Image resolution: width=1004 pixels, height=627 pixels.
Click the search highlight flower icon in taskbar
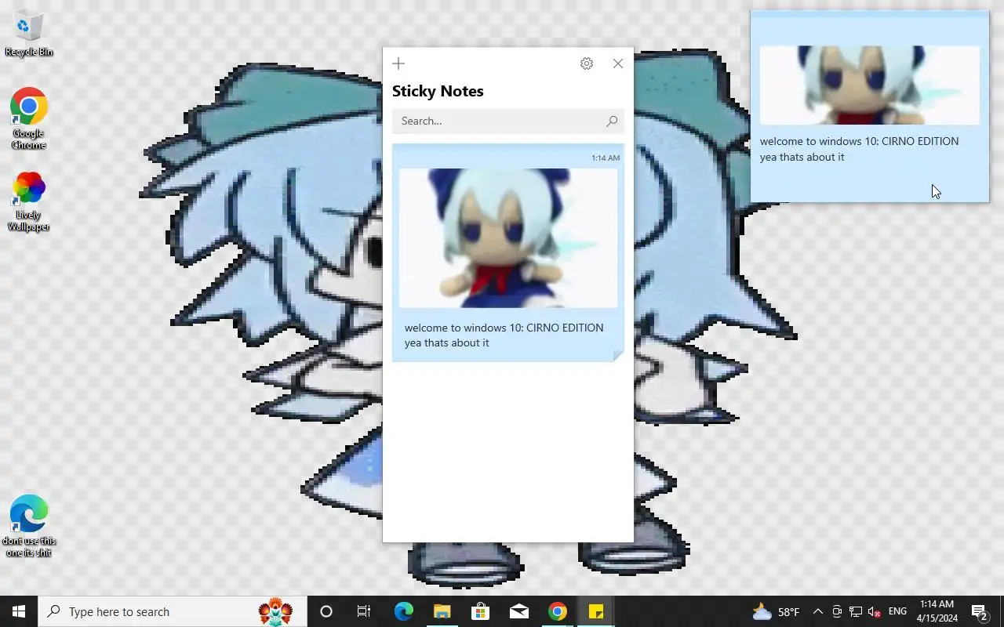(x=275, y=611)
